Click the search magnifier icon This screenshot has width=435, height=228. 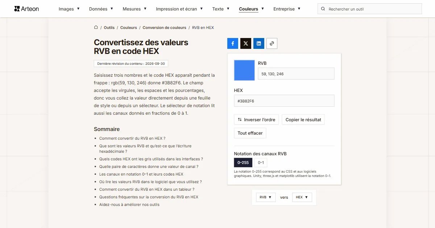click(x=323, y=9)
